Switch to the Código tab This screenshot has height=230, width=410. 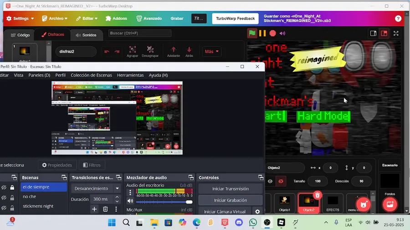coord(20,35)
